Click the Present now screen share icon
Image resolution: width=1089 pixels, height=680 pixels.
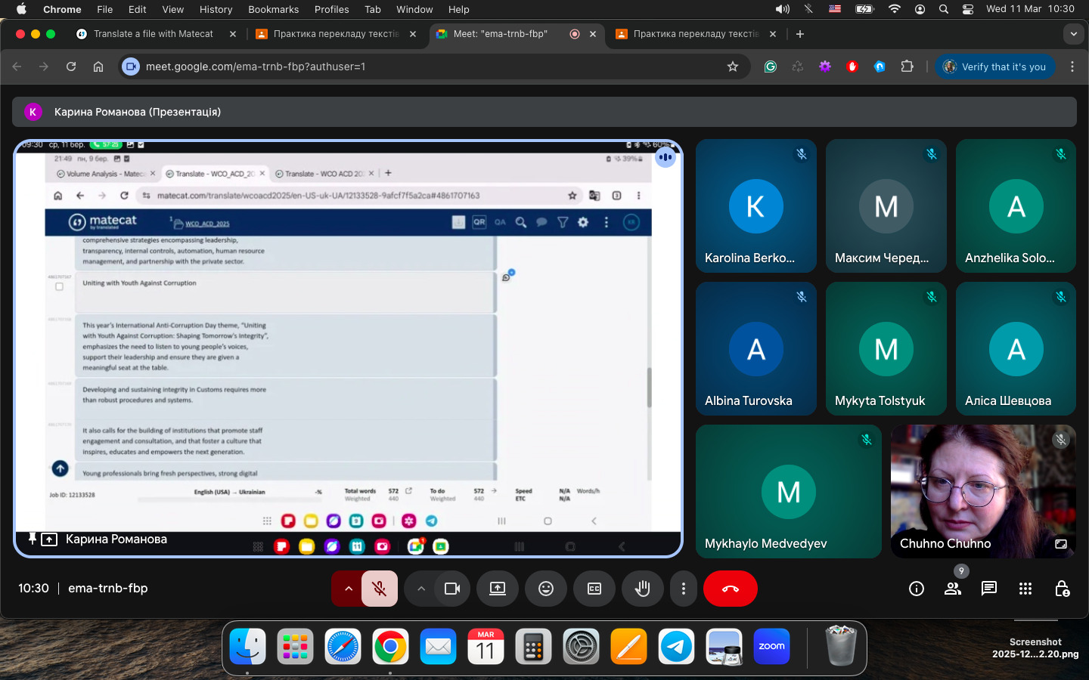(x=497, y=589)
